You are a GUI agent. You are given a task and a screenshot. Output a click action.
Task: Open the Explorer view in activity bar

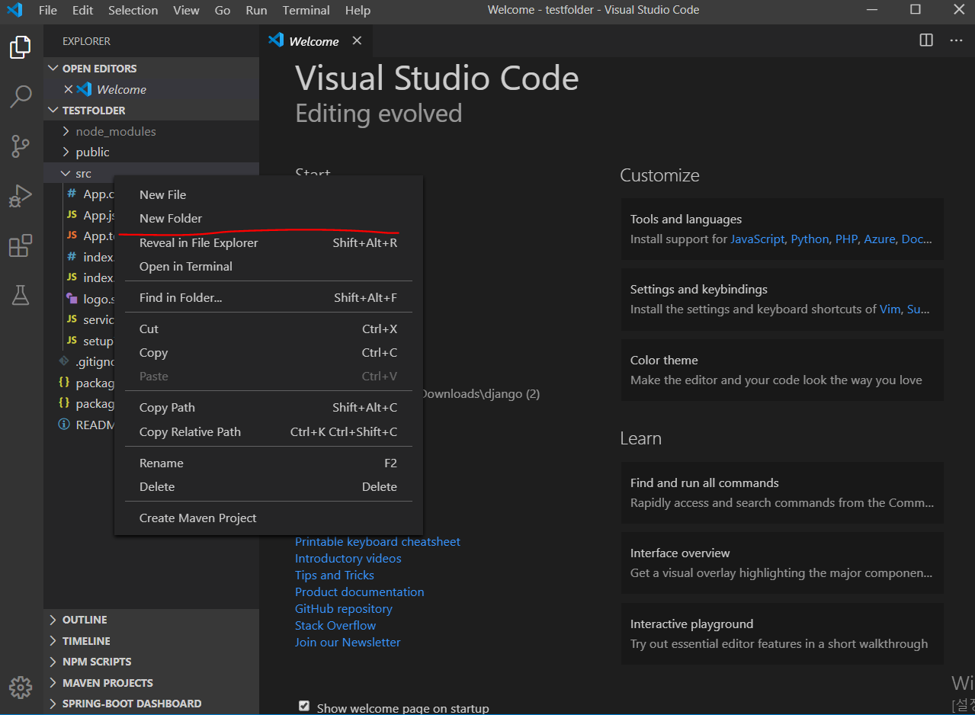21,47
